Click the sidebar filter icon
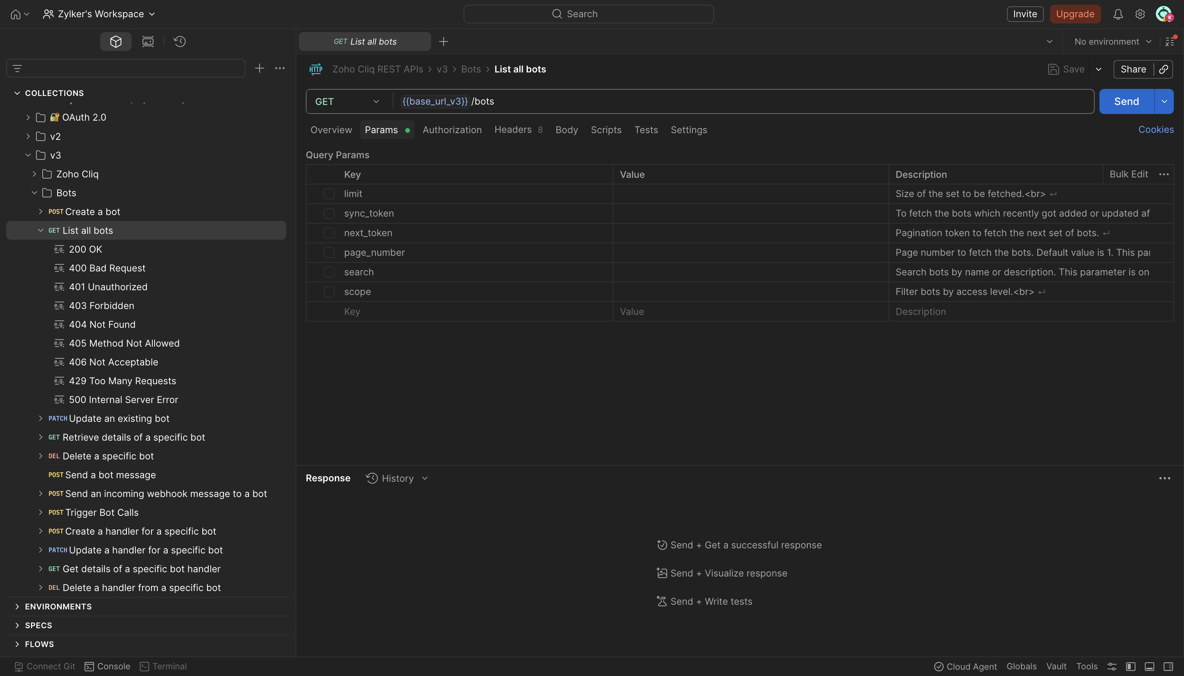 [x=17, y=68]
